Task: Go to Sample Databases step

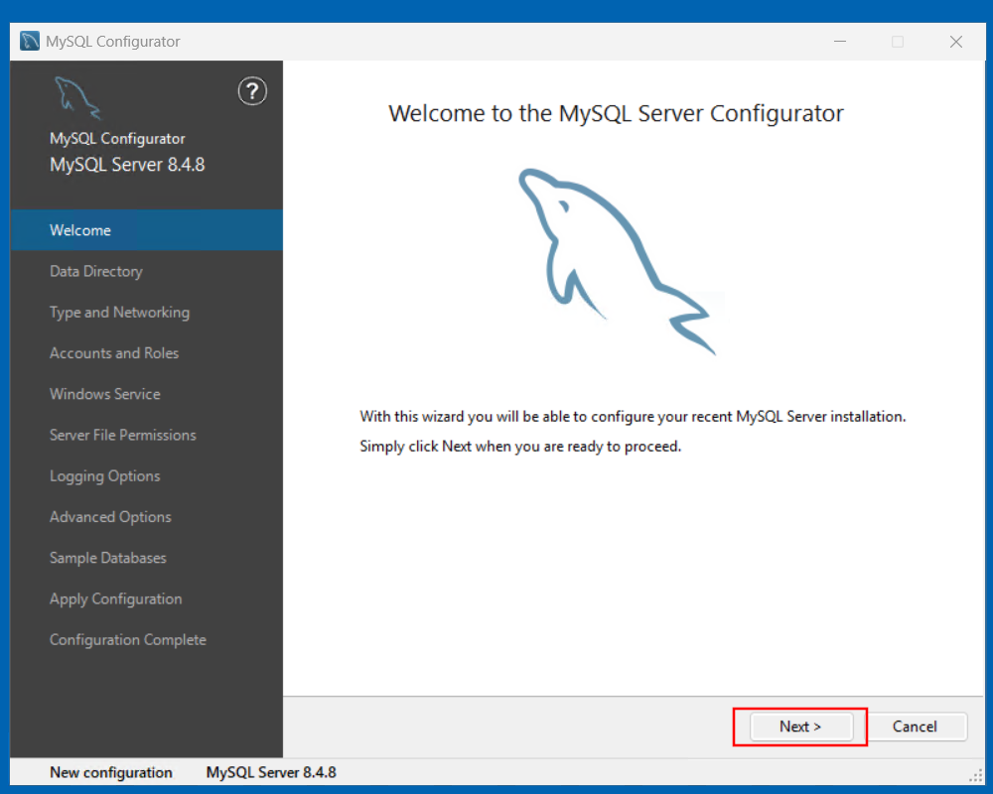Action: click(x=146, y=558)
